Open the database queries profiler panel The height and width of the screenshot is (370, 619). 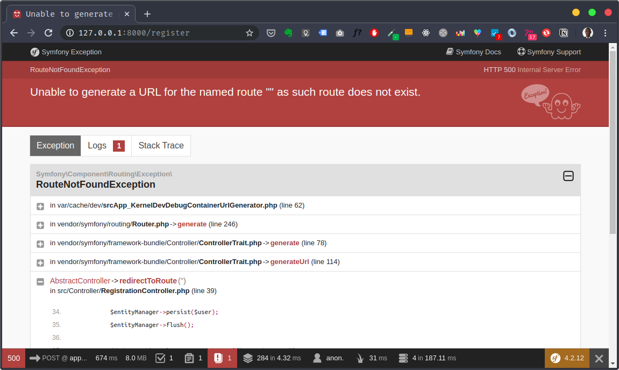click(x=427, y=358)
